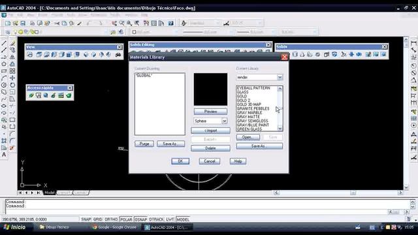Image resolution: width=418 pixels, height=235 pixels.
Task: Select the Multiline Text 'A' tool
Action: [4, 155]
